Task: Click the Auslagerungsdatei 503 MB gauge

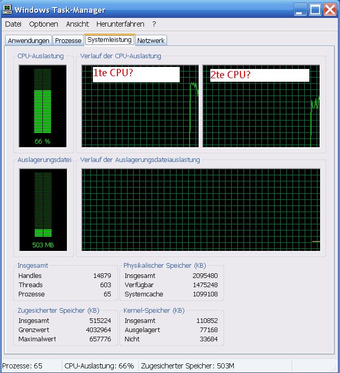Action: pyautogui.click(x=43, y=210)
